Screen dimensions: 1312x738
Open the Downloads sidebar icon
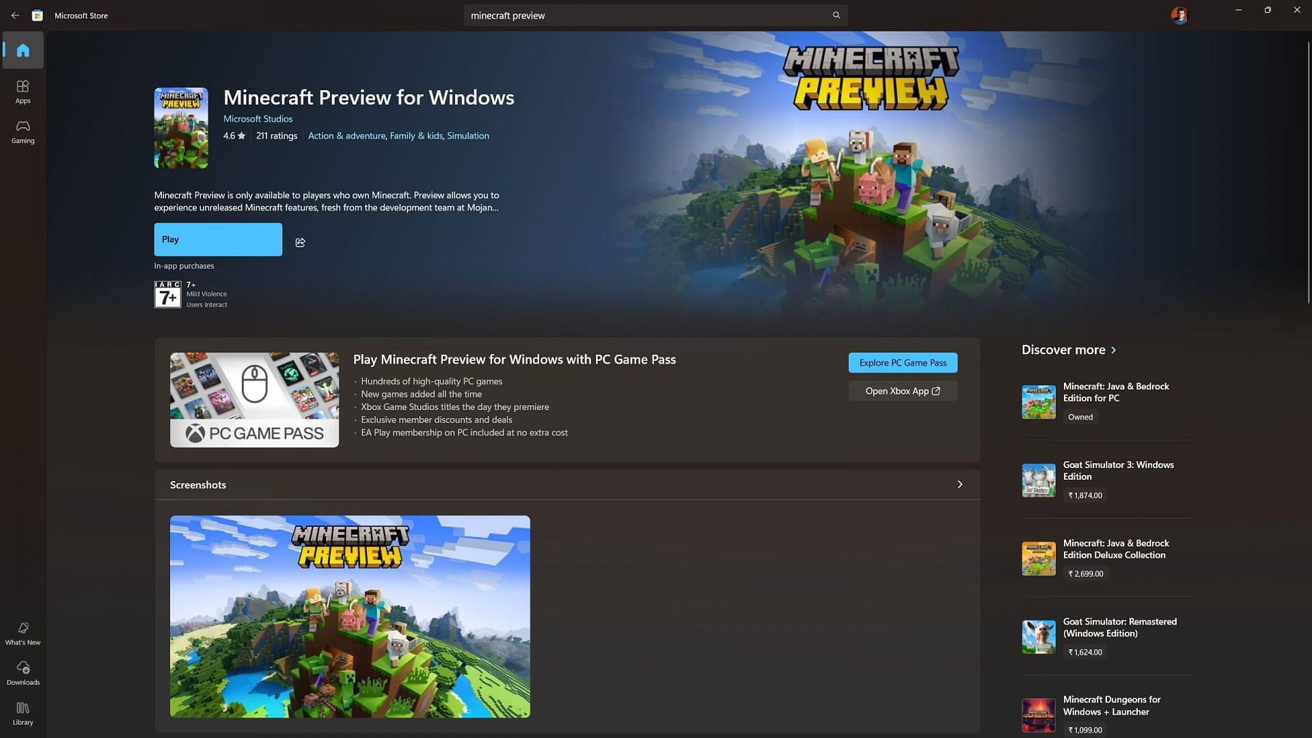pos(23,672)
